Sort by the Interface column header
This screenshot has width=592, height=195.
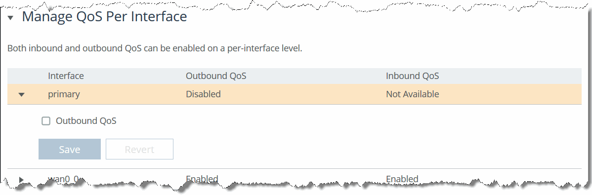pyautogui.click(x=66, y=76)
